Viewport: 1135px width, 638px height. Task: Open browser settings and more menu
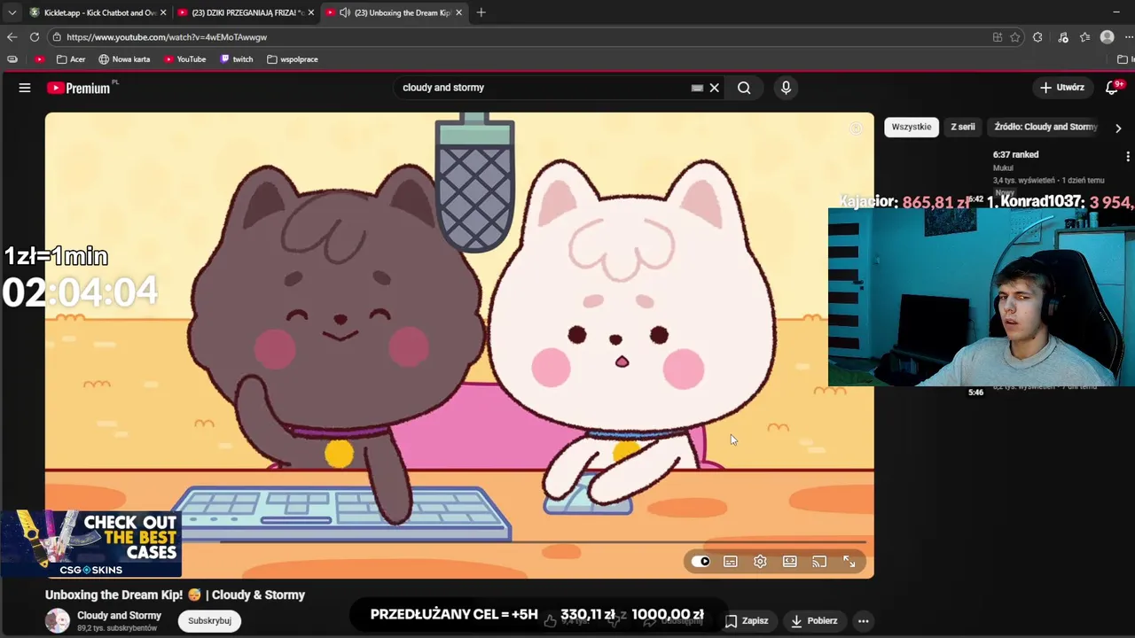click(x=1130, y=37)
